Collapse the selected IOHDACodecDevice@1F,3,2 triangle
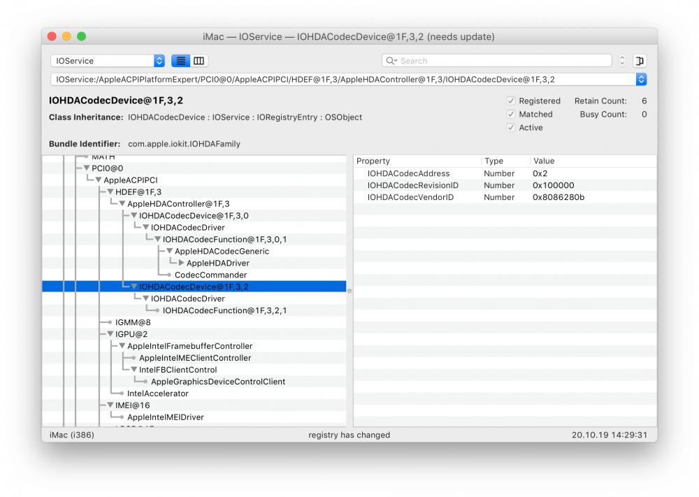This screenshot has width=699, height=497. coord(134,286)
